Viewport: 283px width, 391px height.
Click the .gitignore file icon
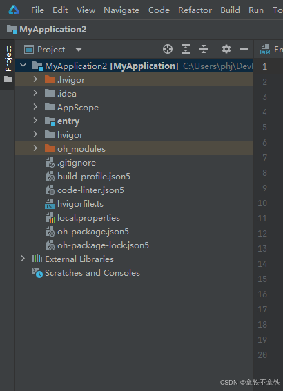[50, 162]
